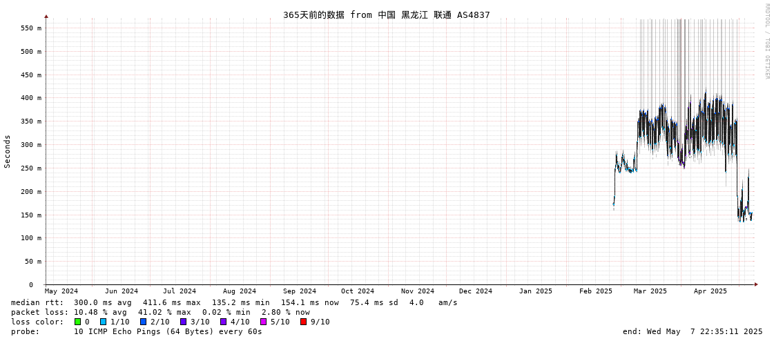Click the '350 m' y-axis tick label

[x=31, y=121]
